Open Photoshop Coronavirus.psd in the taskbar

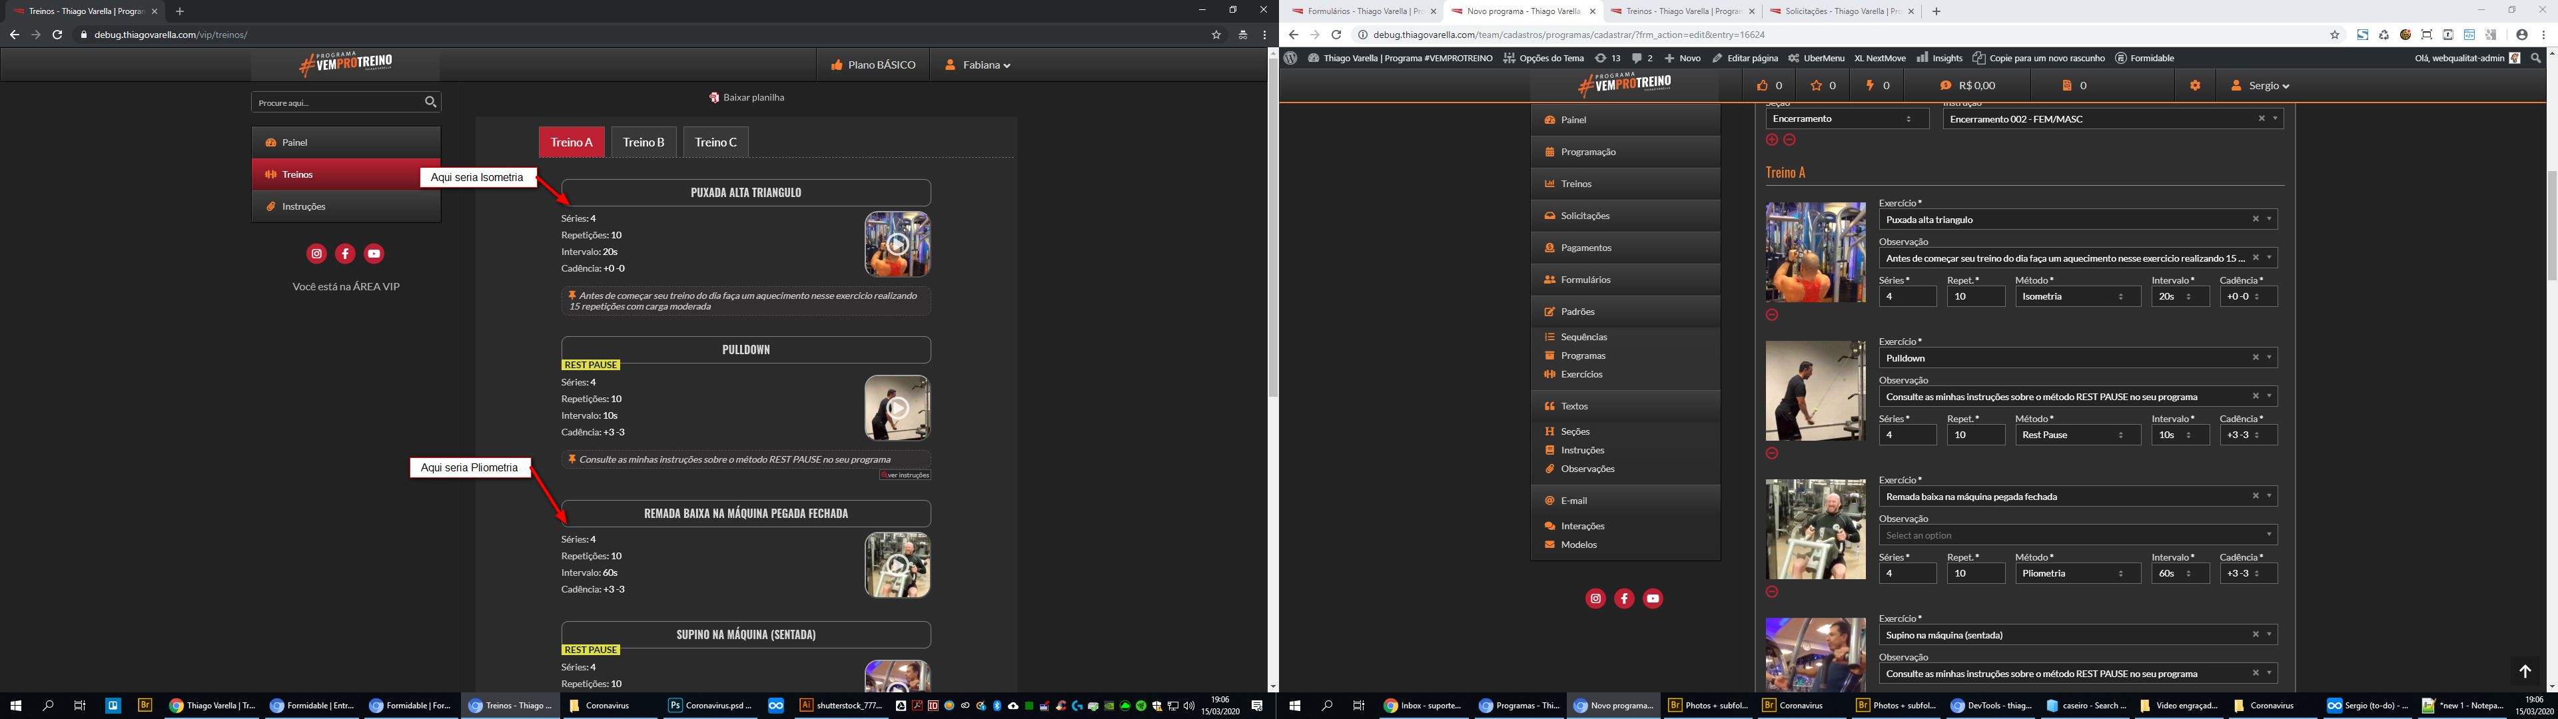[x=710, y=705]
